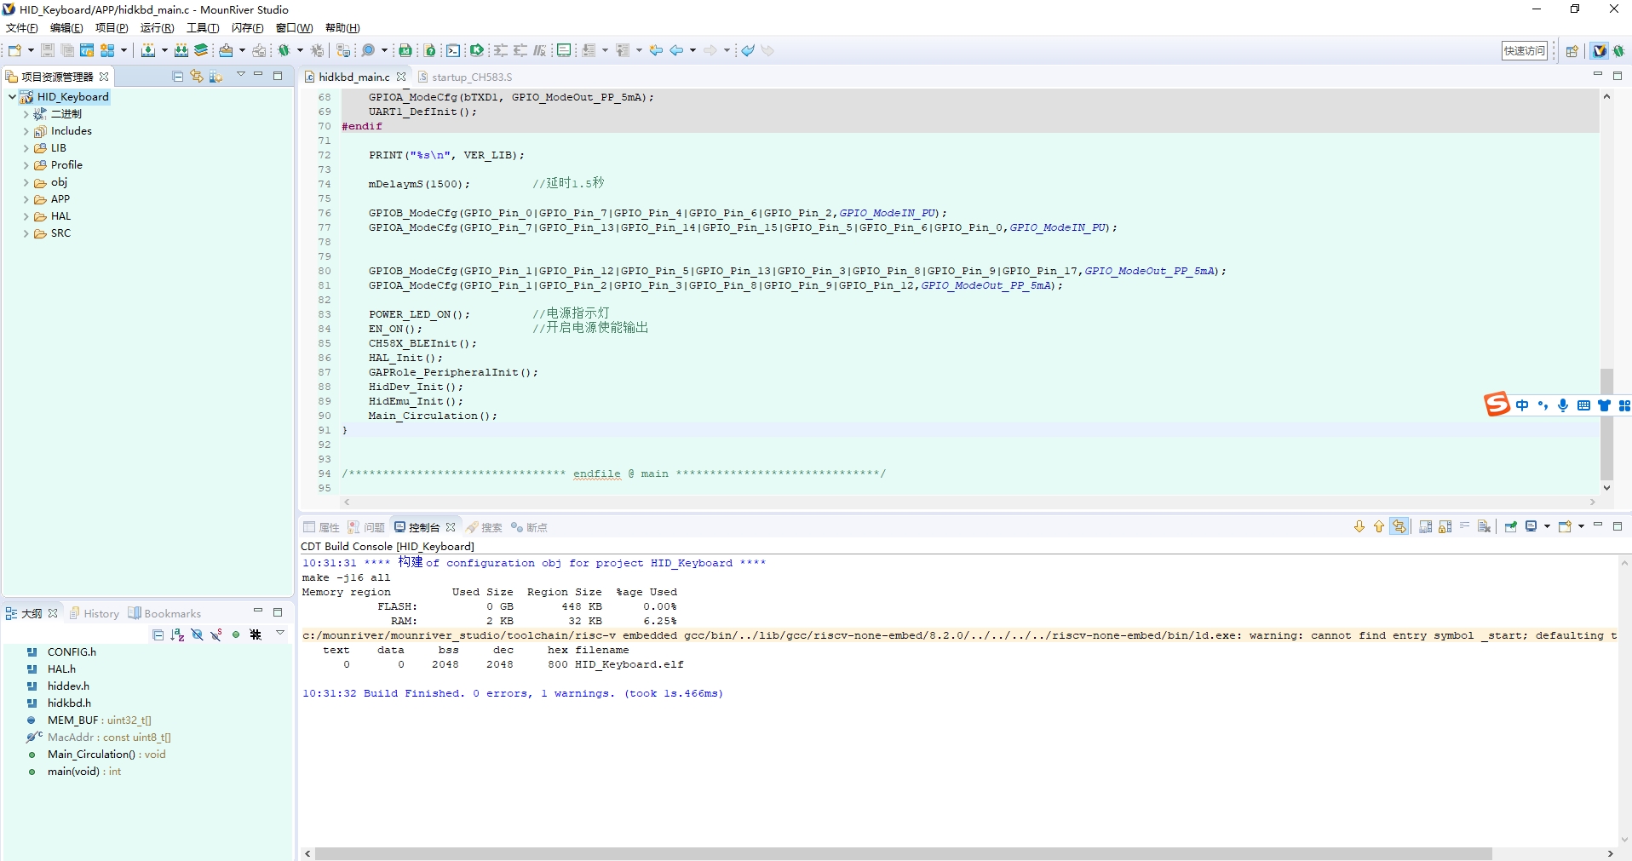1632x861 pixels.
Task: Click the Download/flash toolbar icon
Action: click(x=226, y=51)
